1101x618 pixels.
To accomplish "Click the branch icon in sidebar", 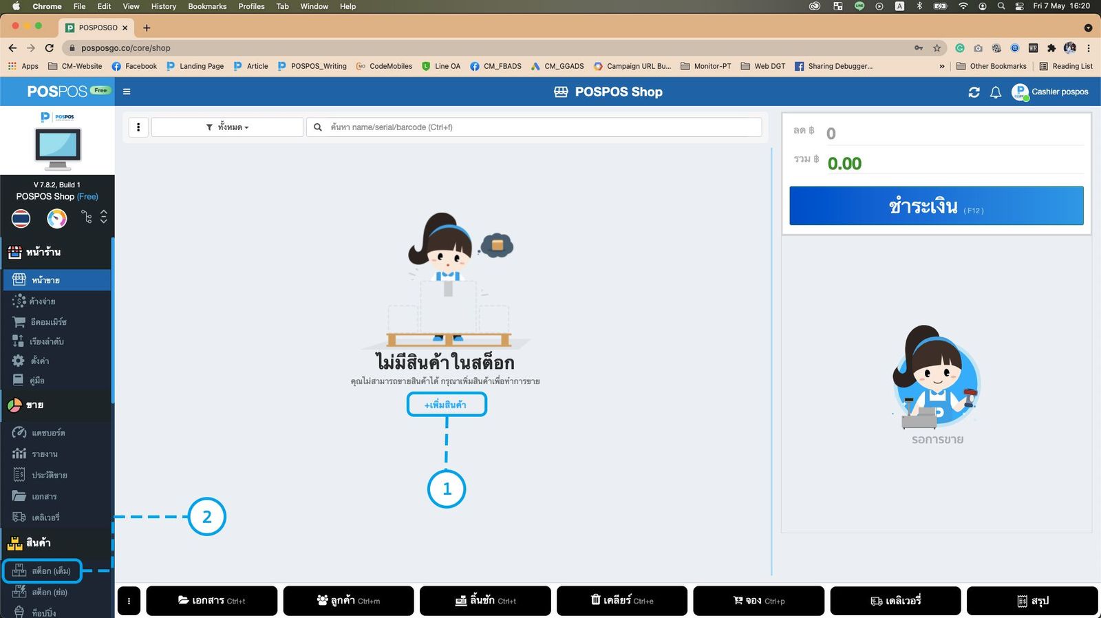I will [x=87, y=217].
